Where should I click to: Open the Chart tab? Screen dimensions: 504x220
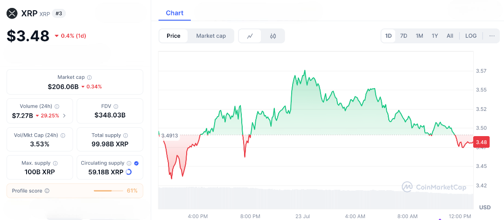[x=175, y=13]
